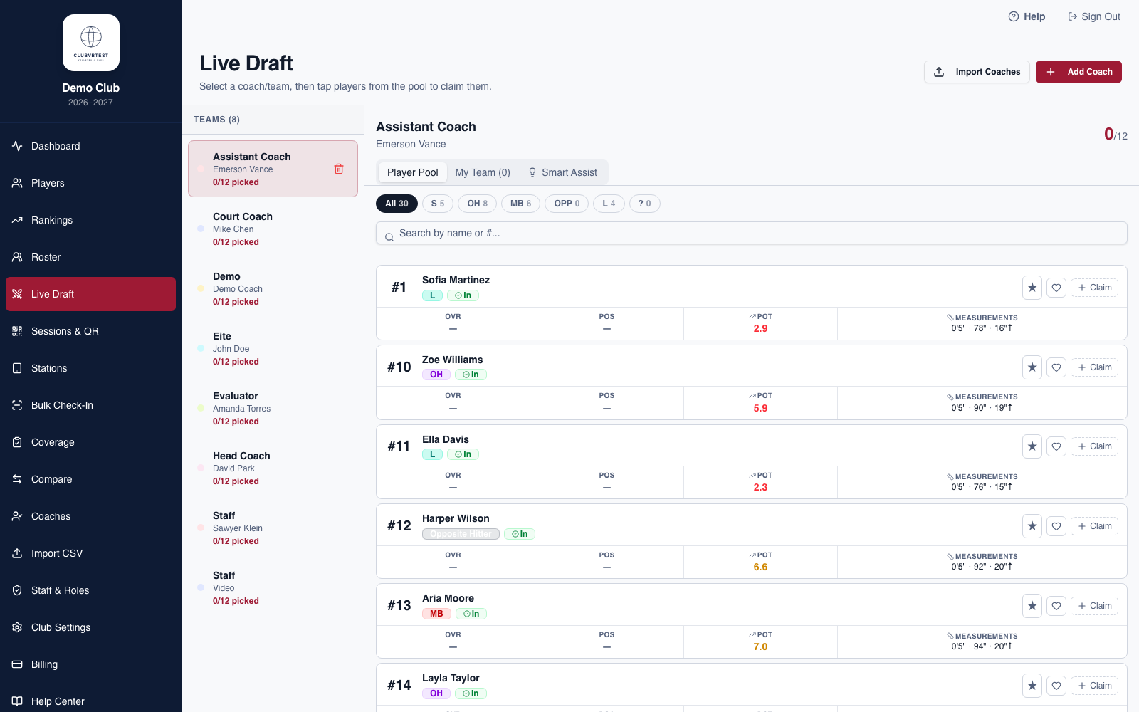Claim Ella Davis
Viewport: 1139px width, 712px height.
(x=1095, y=446)
